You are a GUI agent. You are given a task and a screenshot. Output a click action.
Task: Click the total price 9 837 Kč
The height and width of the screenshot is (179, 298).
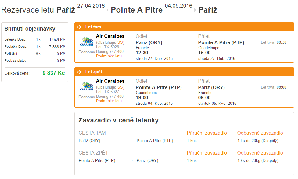tap(54, 73)
